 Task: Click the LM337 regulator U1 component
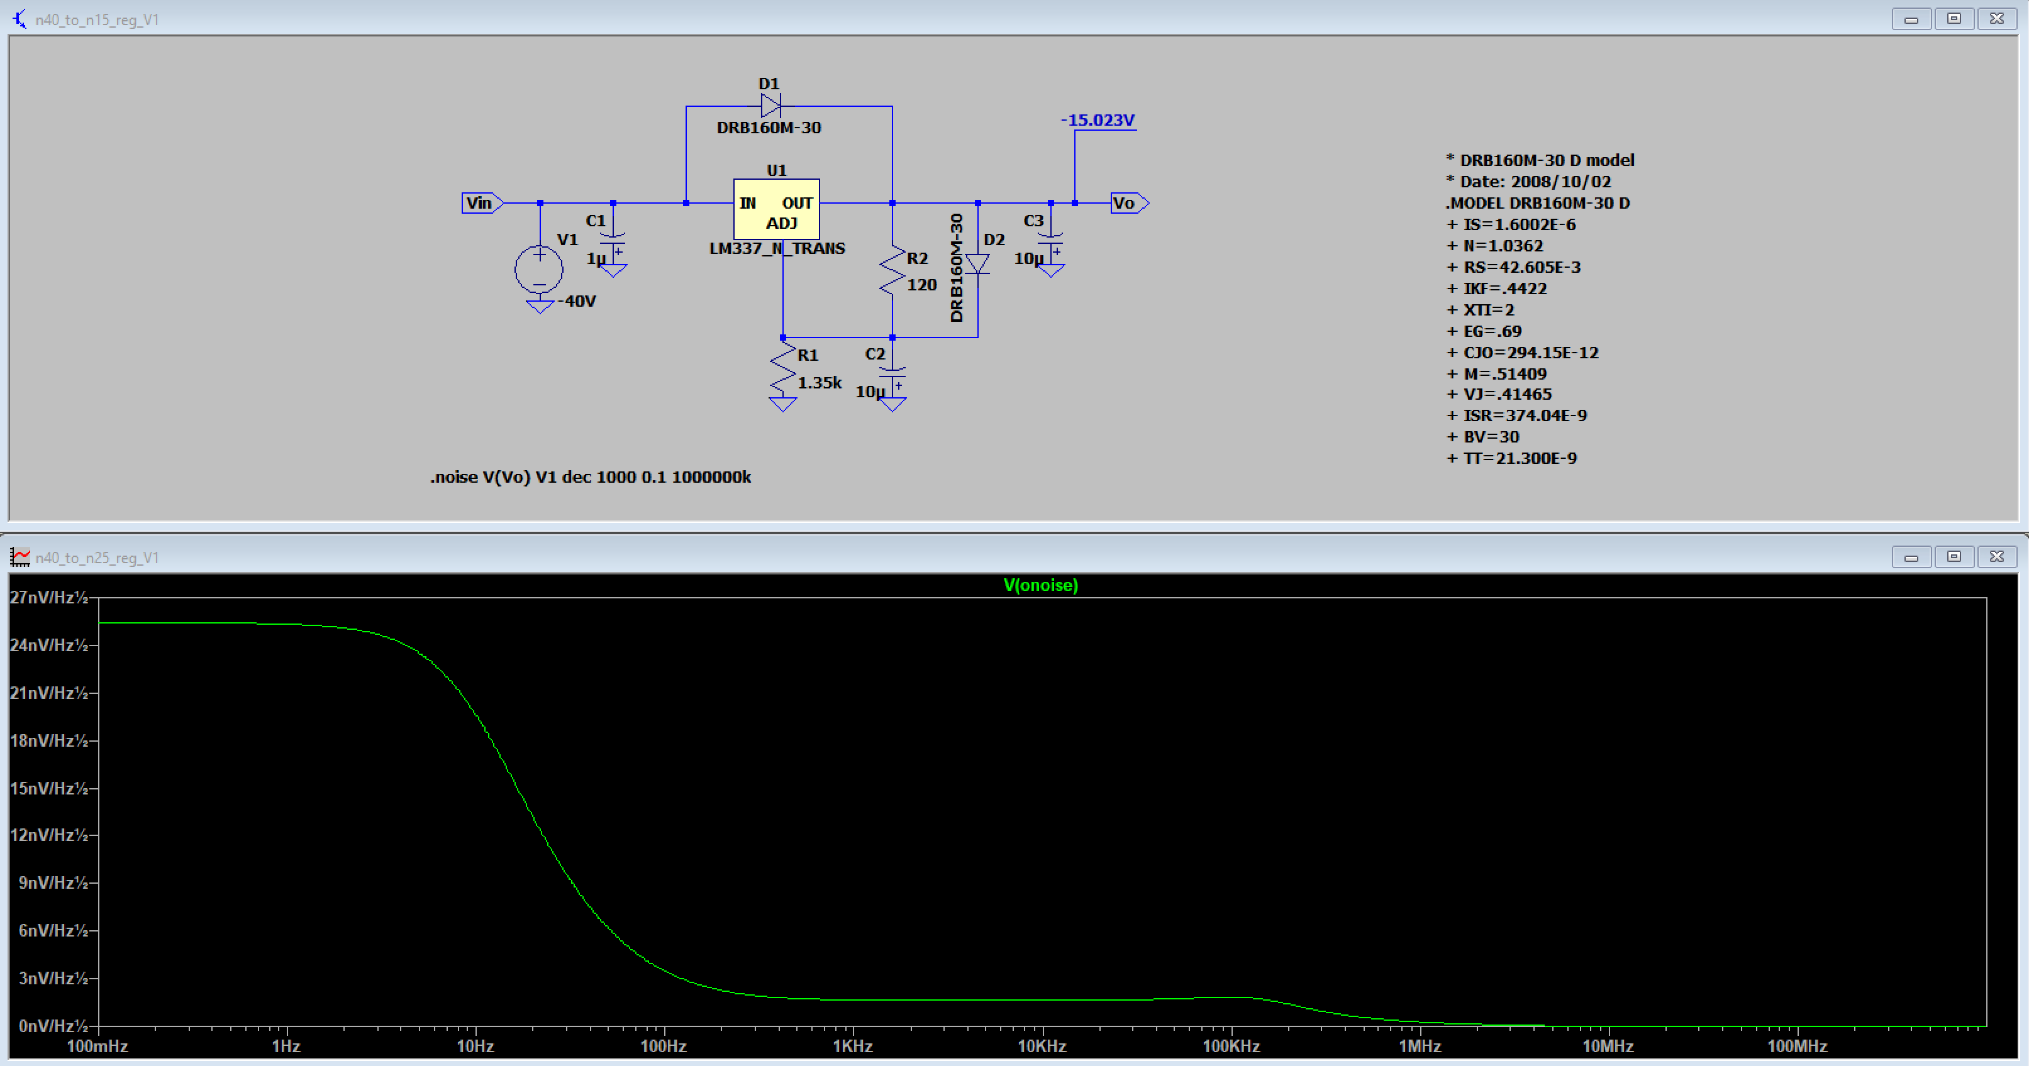pos(776,209)
